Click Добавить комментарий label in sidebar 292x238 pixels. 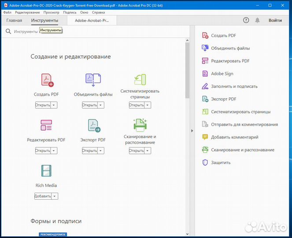tap(235, 137)
